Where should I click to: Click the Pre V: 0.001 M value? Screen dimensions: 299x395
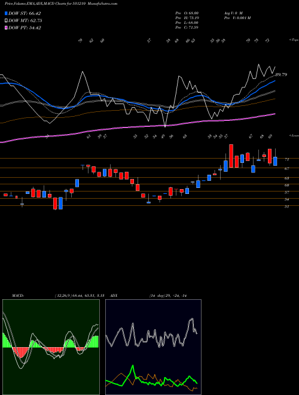click(237, 18)
